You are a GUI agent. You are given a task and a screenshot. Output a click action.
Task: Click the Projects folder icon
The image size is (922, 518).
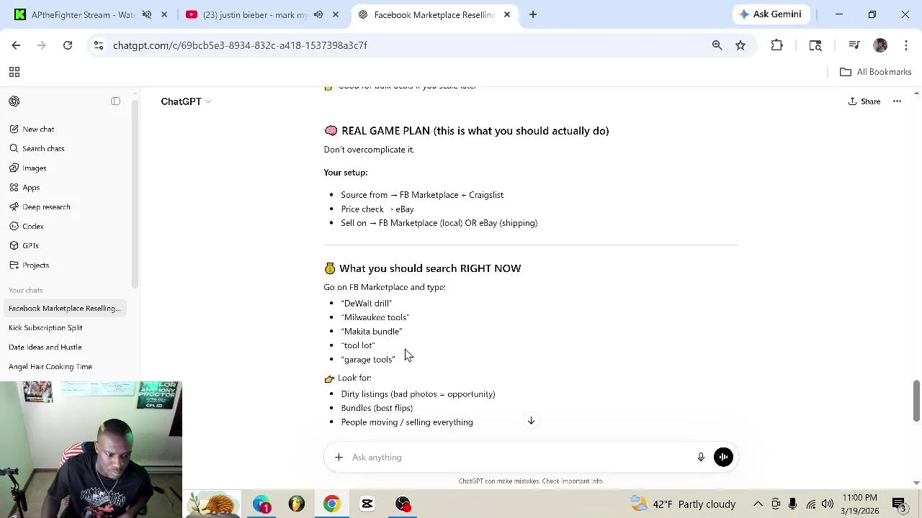click(x=14, y=265)
